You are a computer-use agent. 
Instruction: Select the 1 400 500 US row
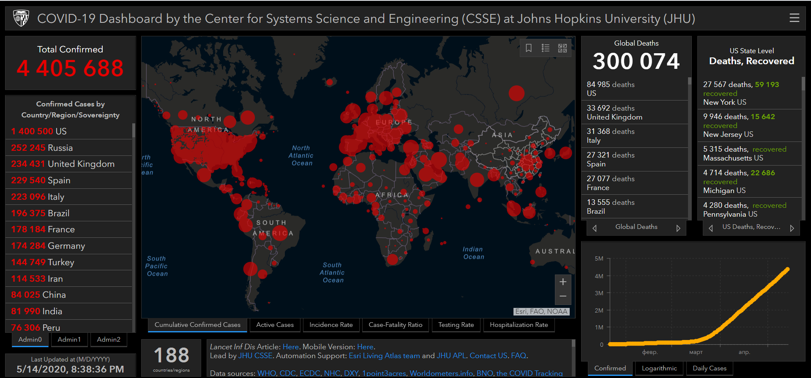(x=69, y=131)
